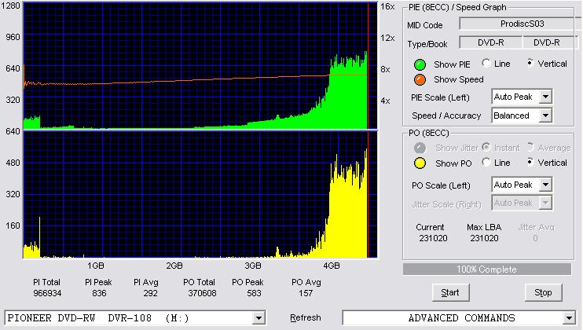Image resolution: width=583 pixels, height=330 pixels.
Task: Open Jitter Scale (Right) dropdown arrow
Action: (x=545, y=203)
